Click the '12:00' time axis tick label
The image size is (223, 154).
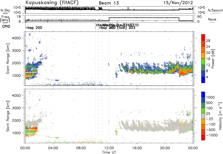[109, 148]
